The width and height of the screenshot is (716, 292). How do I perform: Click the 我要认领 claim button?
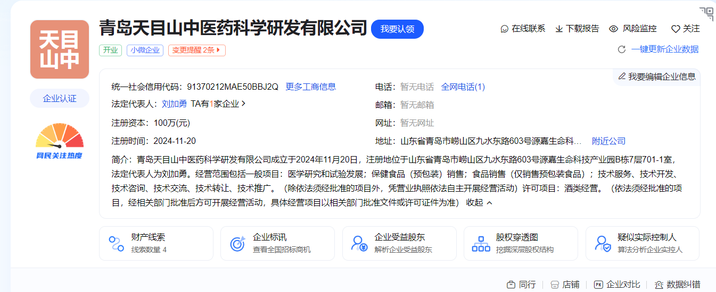click(397, 29)
